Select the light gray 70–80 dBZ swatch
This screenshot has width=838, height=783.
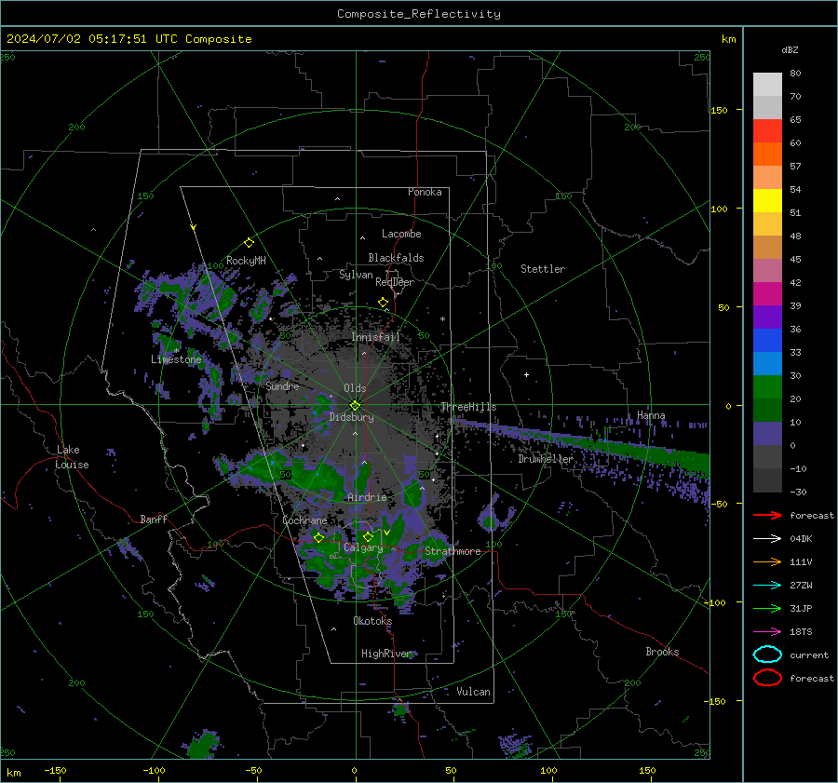(767, 84)
